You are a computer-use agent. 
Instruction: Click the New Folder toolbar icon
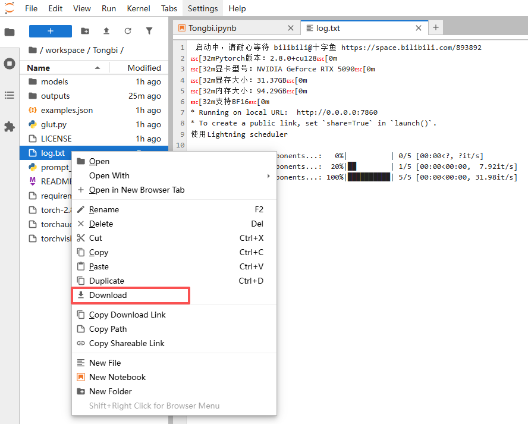point(85,31)
